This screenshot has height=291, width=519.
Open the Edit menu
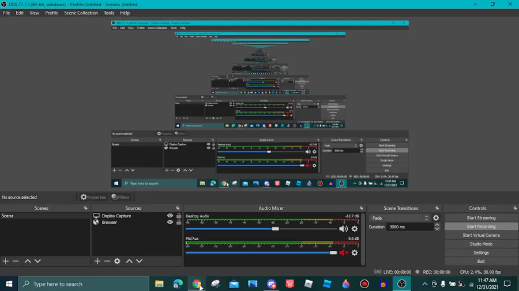tap(20, 13)
